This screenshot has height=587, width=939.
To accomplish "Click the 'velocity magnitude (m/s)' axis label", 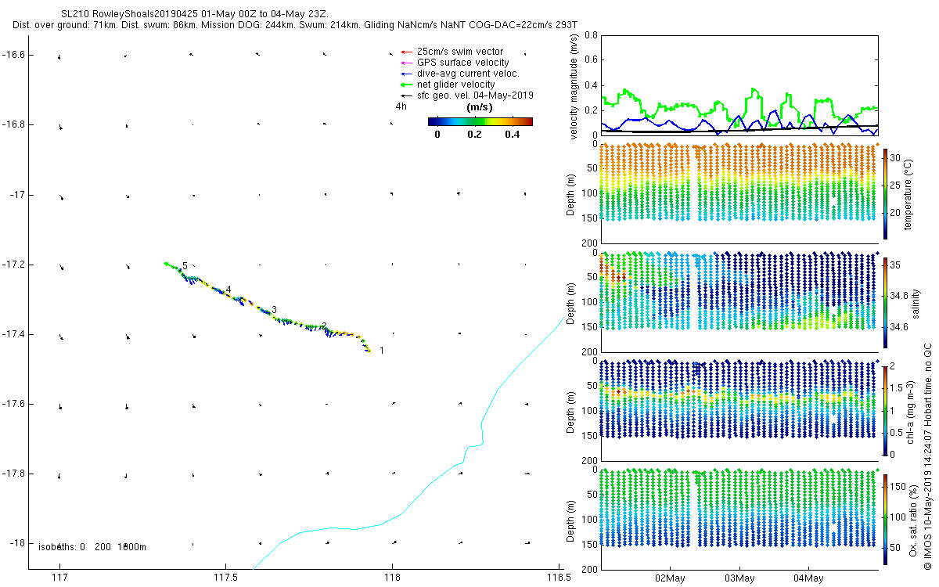I will tap(574, 86).
